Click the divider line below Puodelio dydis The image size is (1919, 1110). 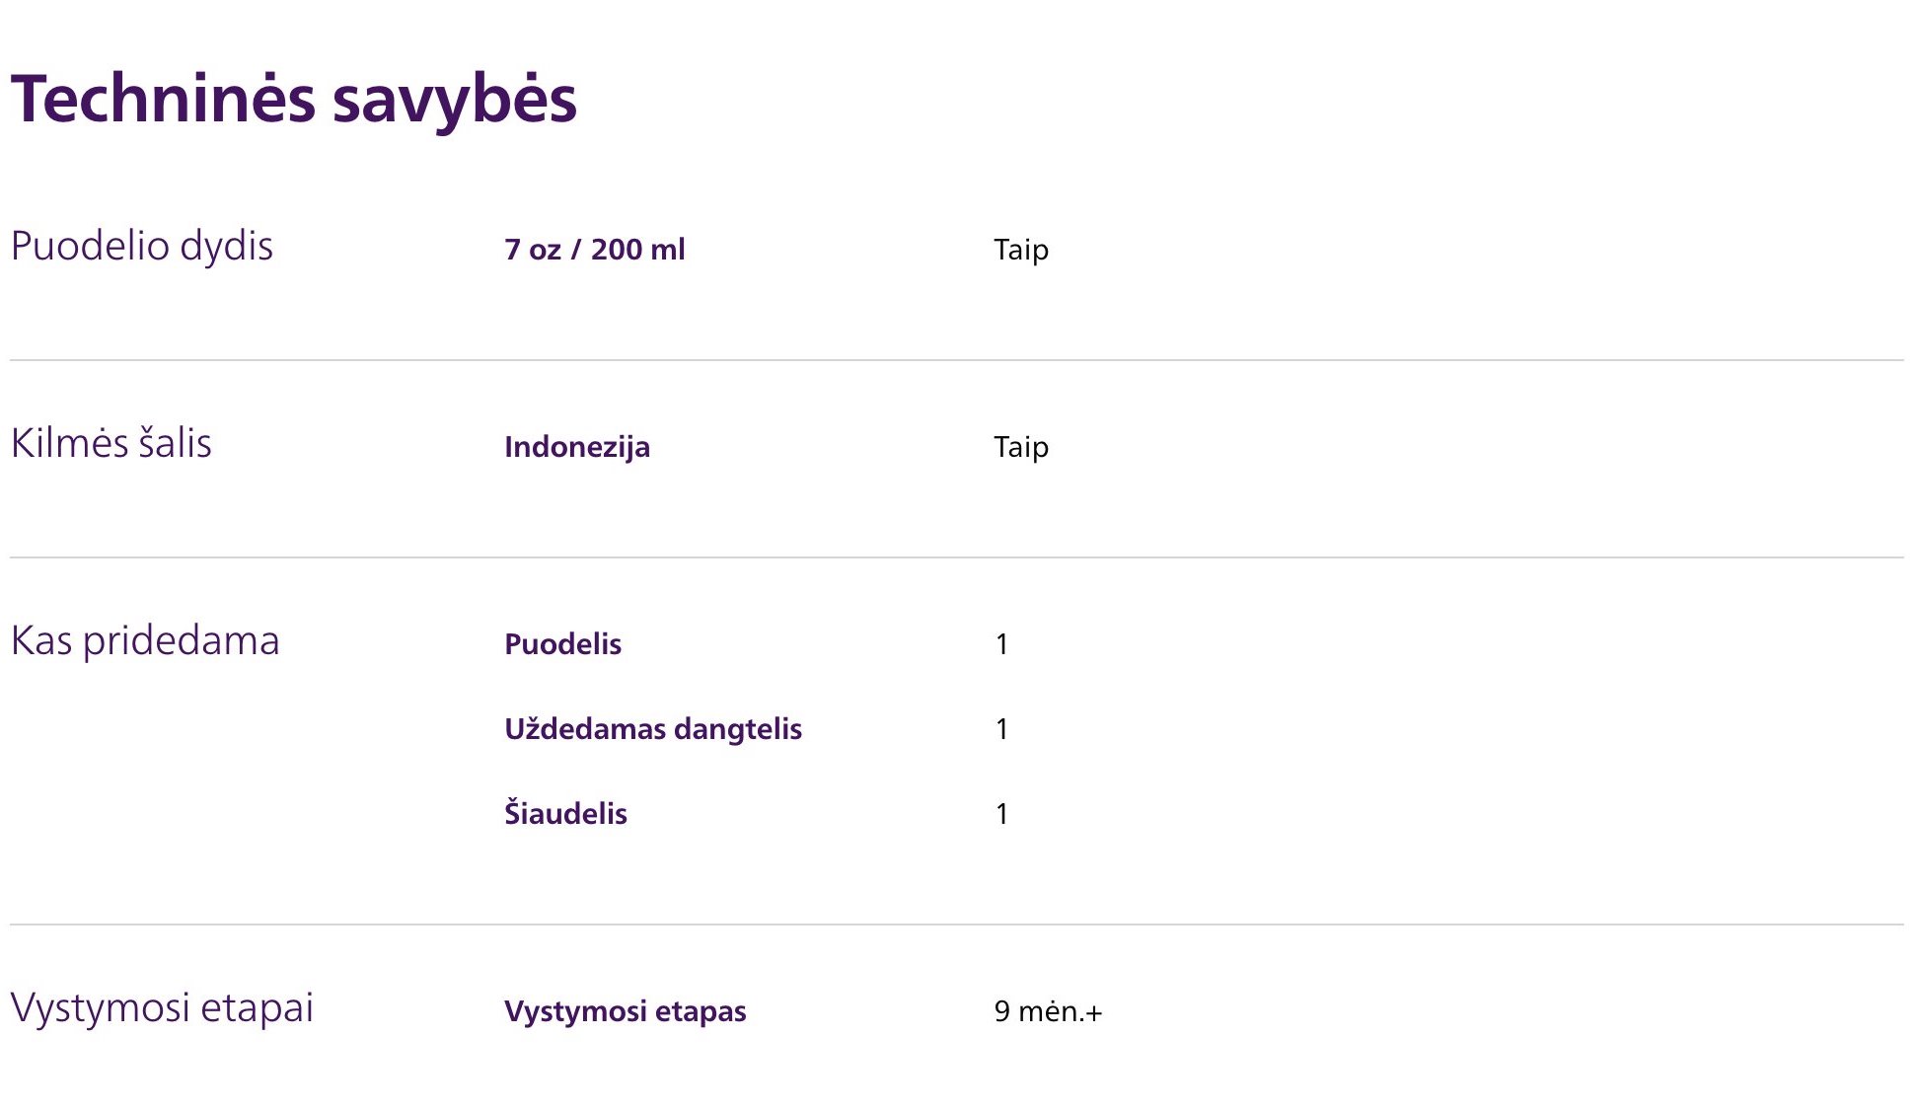click(x=957, y=360)
